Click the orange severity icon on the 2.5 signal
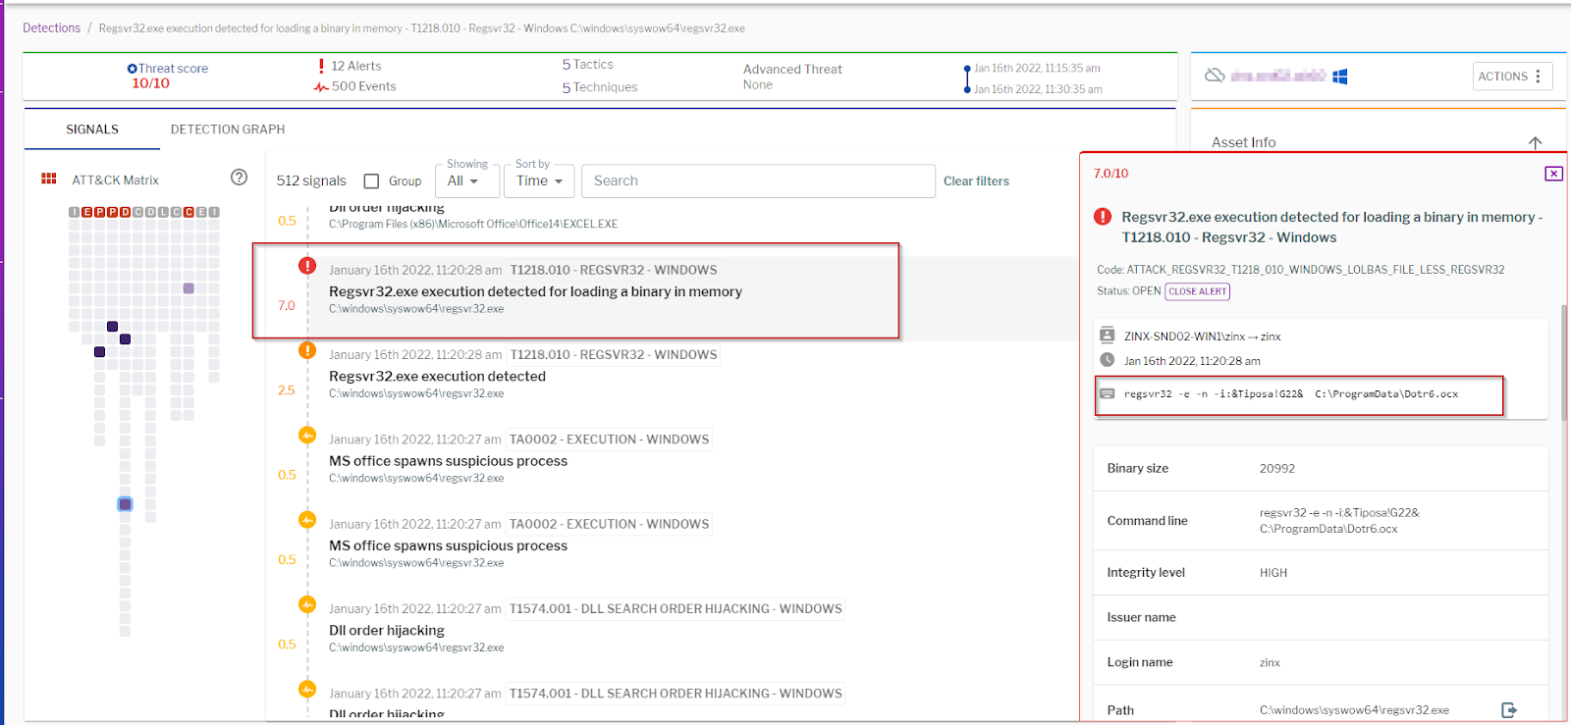Screen dimensions: 1571x725 (x=307, y=350)
